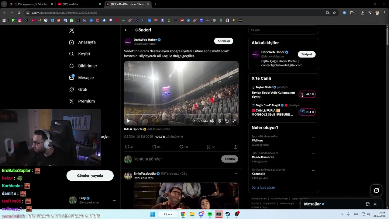
Task: Click the Yanıtla reply button
Action: [230, 159]
